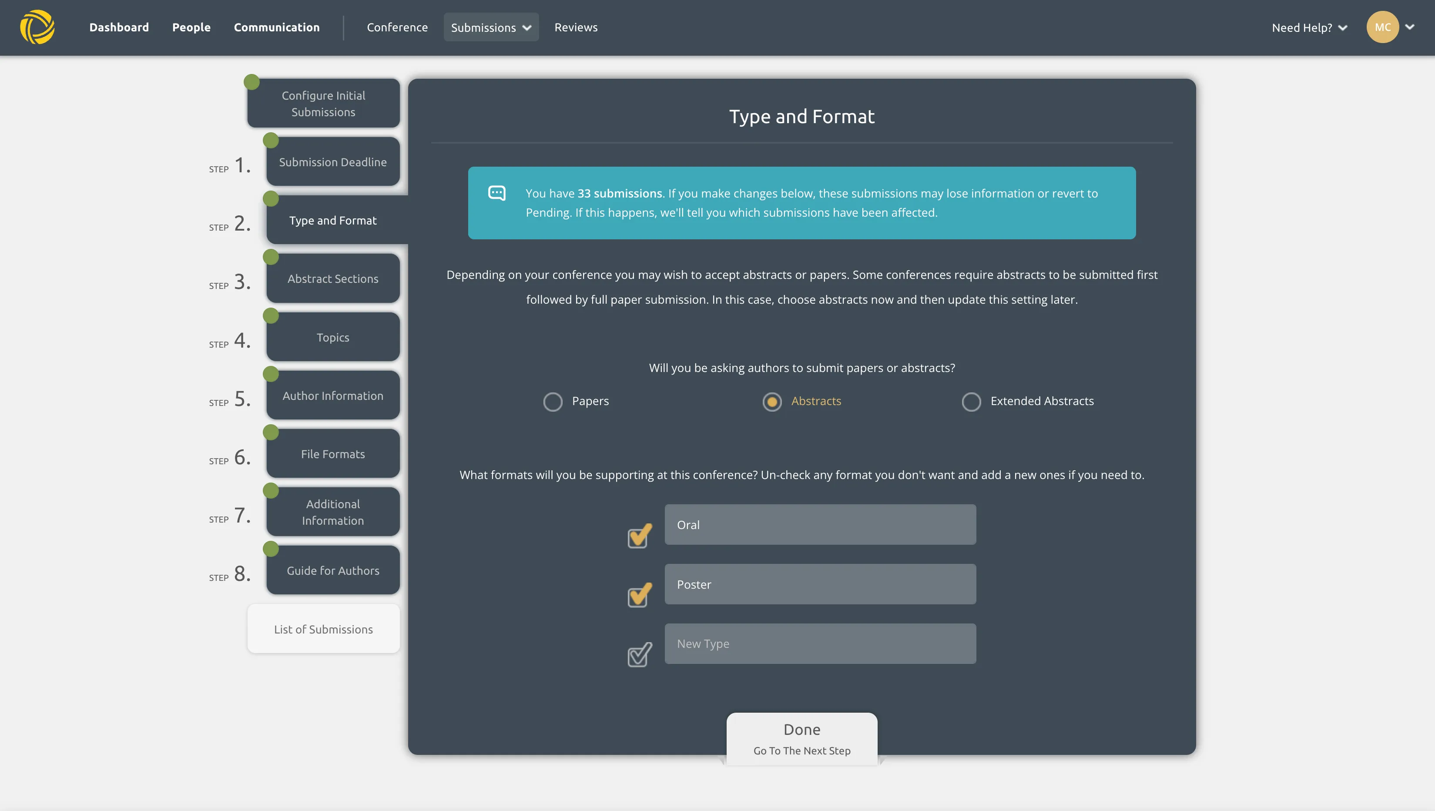Image resolution: width=1435 pixels, height=811 pixels.
Task: Click the green status dot on Abstract Sections
Action: pos(271,257)
